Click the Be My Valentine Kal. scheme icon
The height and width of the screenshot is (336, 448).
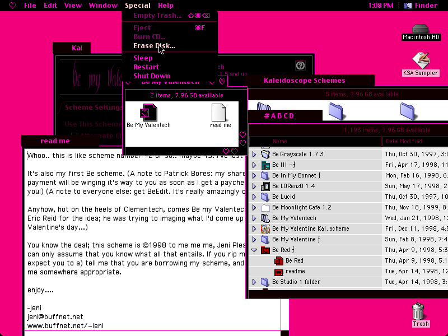coord(265,229)
